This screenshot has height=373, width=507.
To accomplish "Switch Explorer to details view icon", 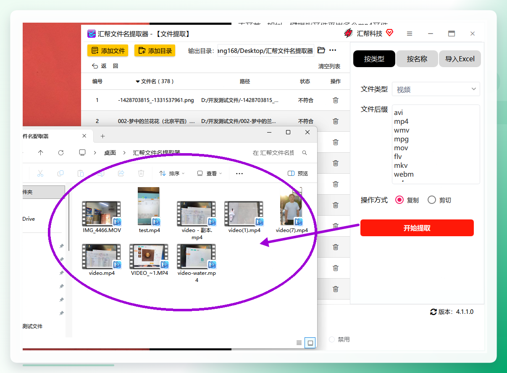I will [299, 342].
